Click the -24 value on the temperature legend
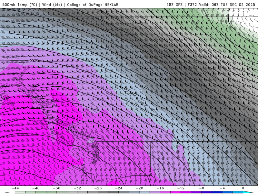258x194 pixels. pos(119,188)
